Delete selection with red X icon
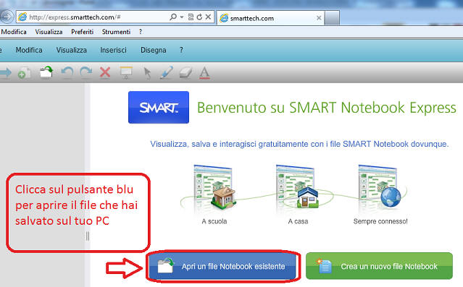 (x=105, y=72)
